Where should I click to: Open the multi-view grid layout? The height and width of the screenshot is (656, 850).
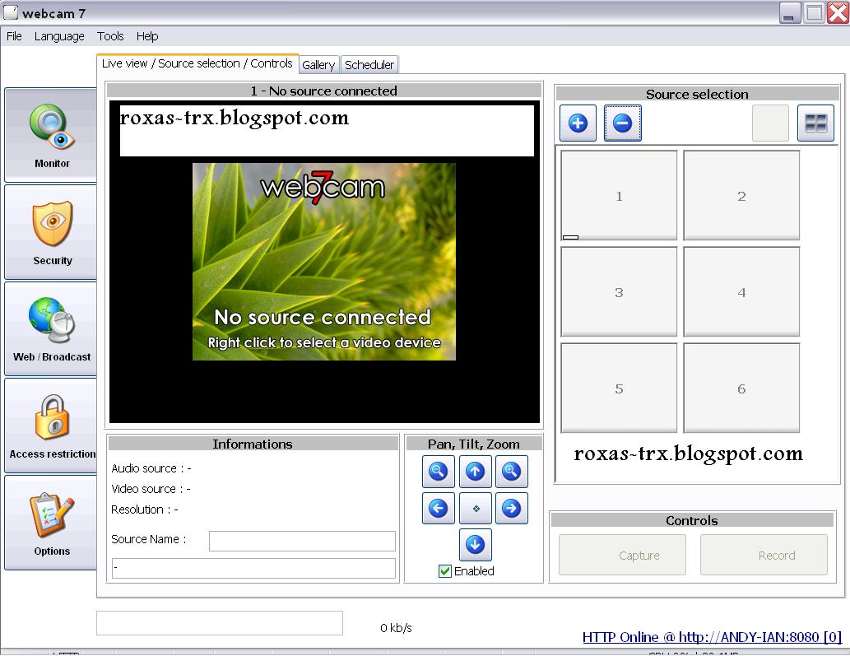coord(815,122)
